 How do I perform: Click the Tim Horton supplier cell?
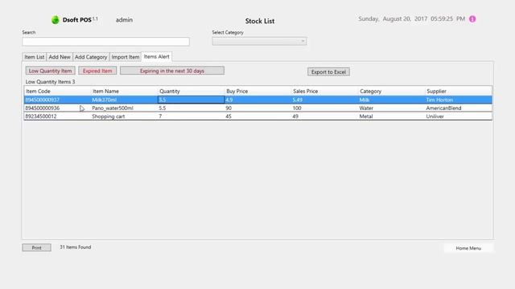coord(459,100)
